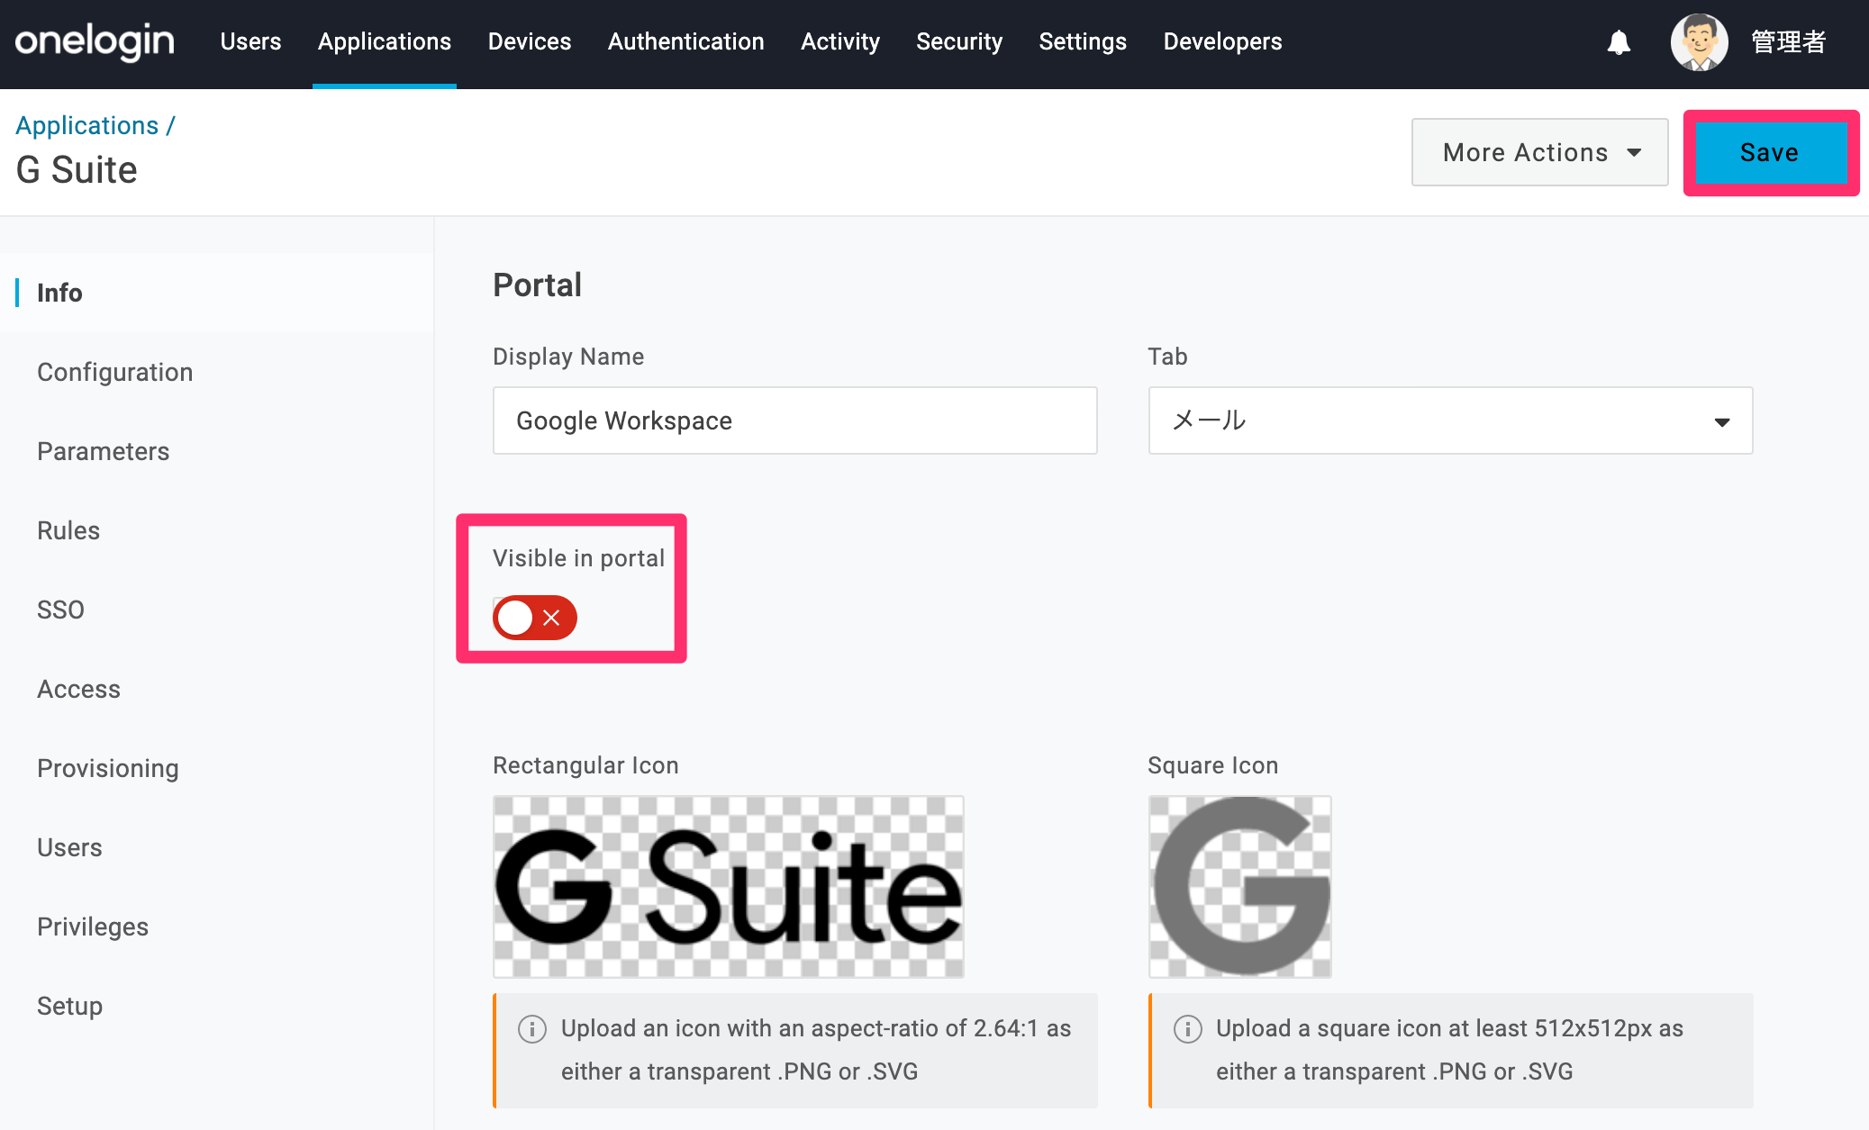
Task: Click the Square Icon label
Action: 1213,765
